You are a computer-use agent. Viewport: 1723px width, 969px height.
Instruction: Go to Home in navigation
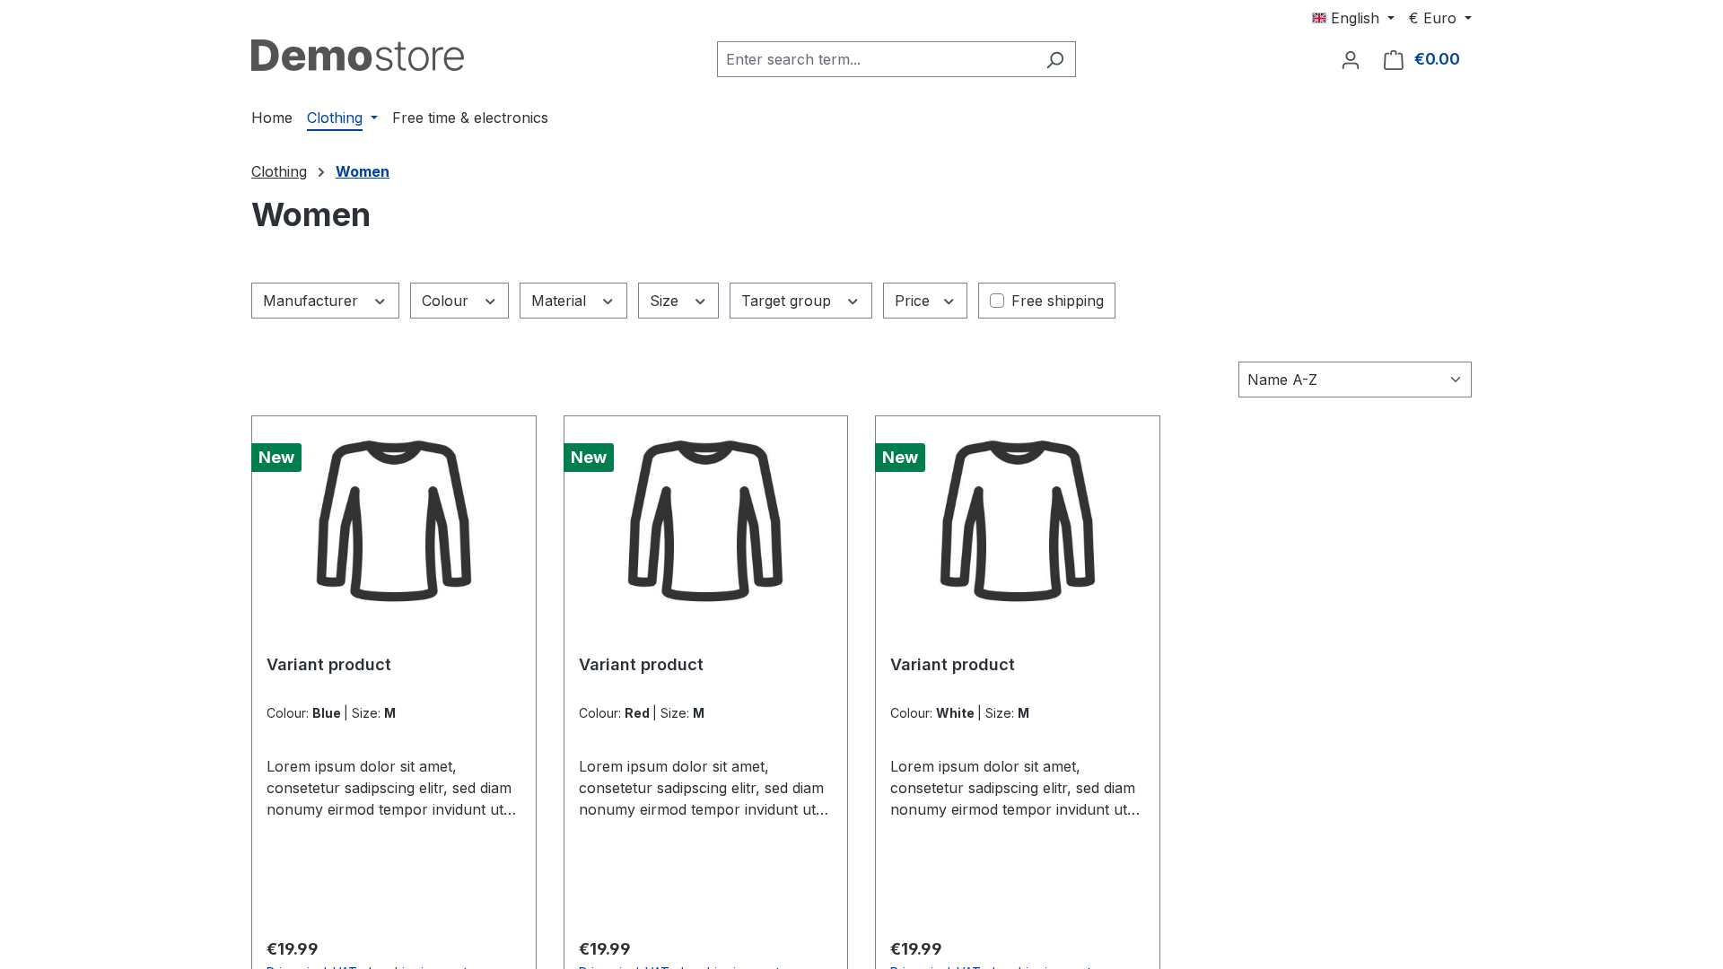(x=272, y=118)
